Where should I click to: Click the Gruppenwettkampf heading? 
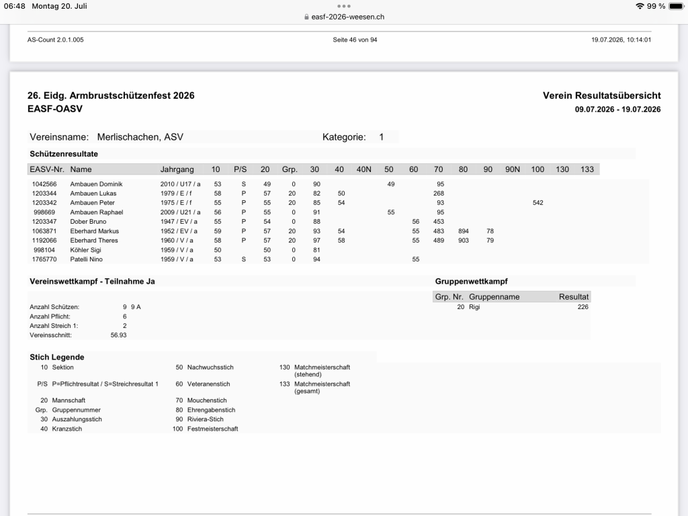[471, 282]
